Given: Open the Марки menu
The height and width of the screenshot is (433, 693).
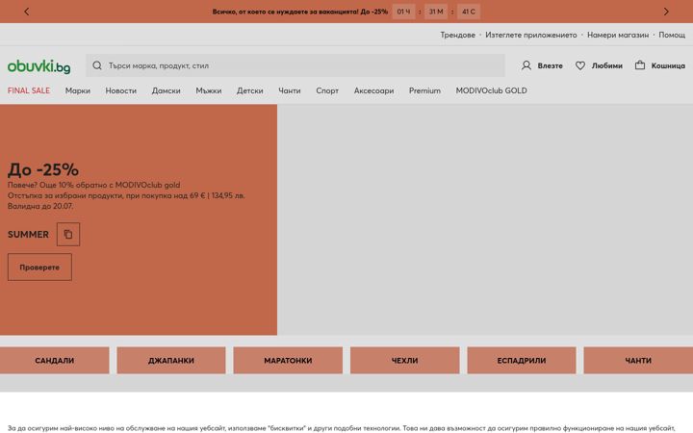Looking at the screenshot, I should (x=78, y=90).
